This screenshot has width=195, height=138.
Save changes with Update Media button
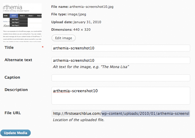[16, 133]
